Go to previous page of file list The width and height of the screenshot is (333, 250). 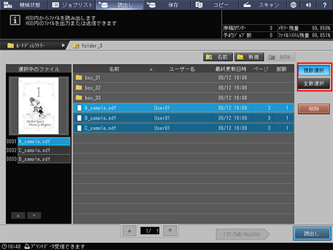point(129,231)
